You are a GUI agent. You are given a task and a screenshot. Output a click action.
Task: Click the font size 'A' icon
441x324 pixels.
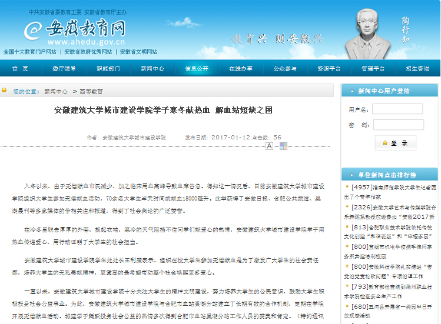coord(269,146)
